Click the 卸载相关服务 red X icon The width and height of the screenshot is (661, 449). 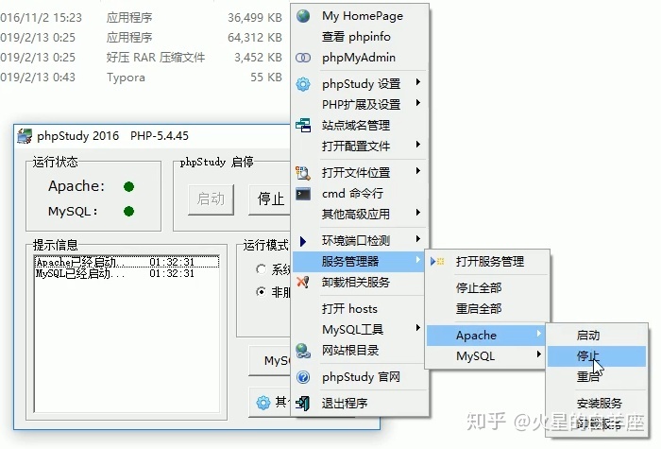303,282
